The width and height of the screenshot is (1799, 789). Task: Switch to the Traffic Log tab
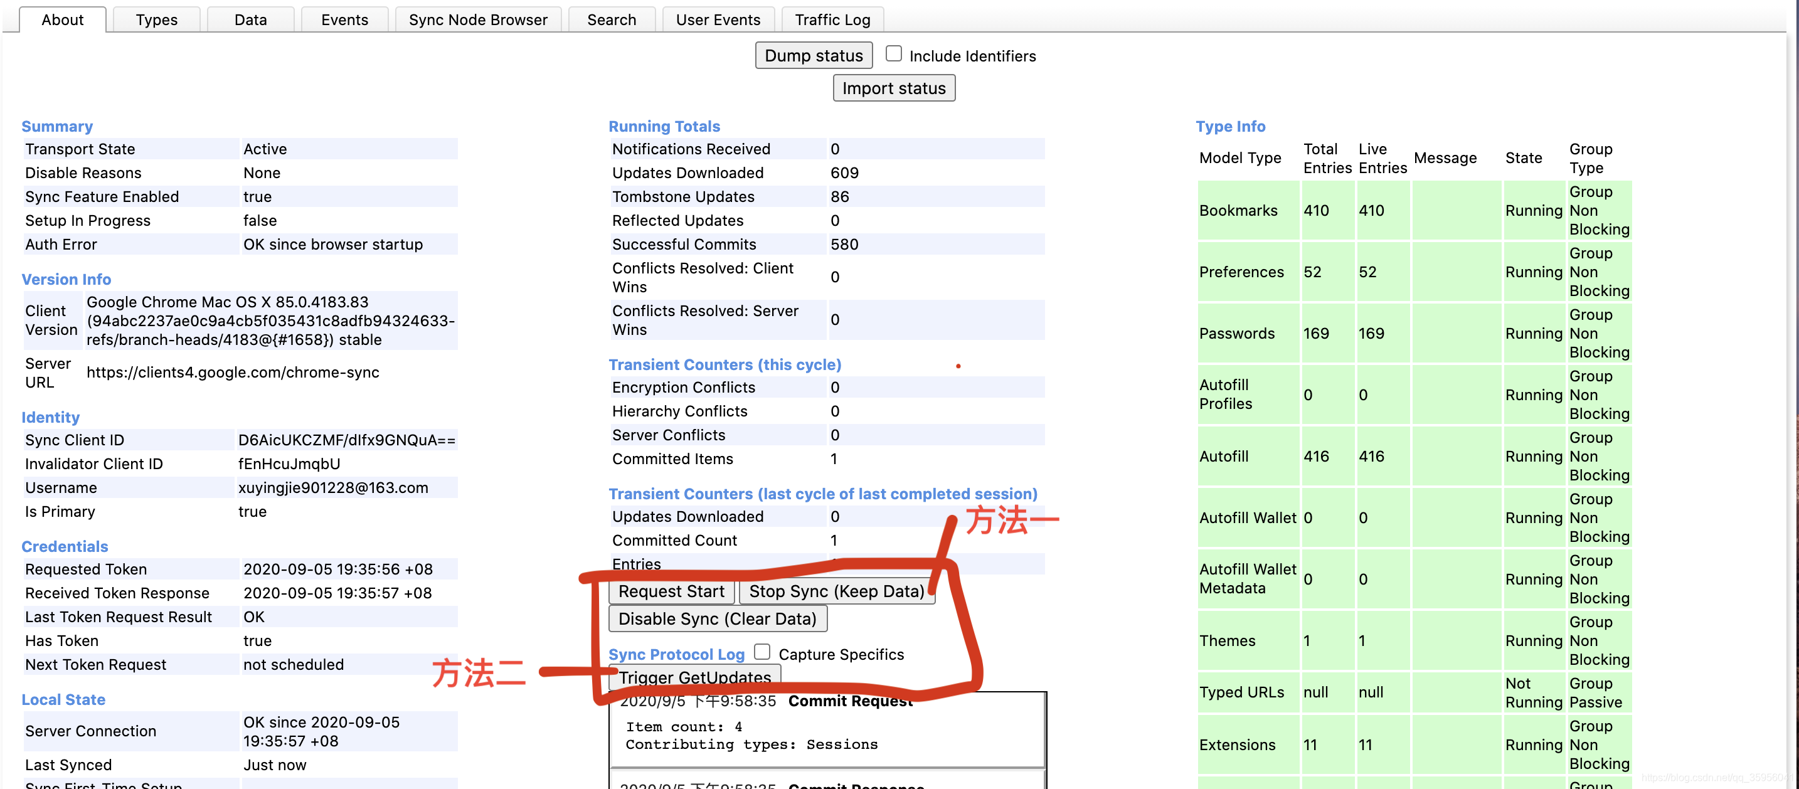pos(832,19)
